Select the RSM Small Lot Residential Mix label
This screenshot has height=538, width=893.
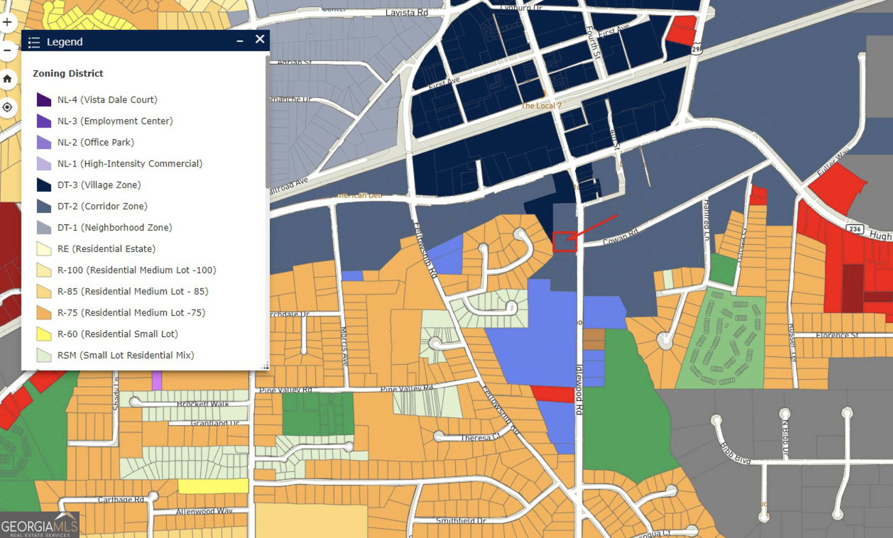(125, 355)
